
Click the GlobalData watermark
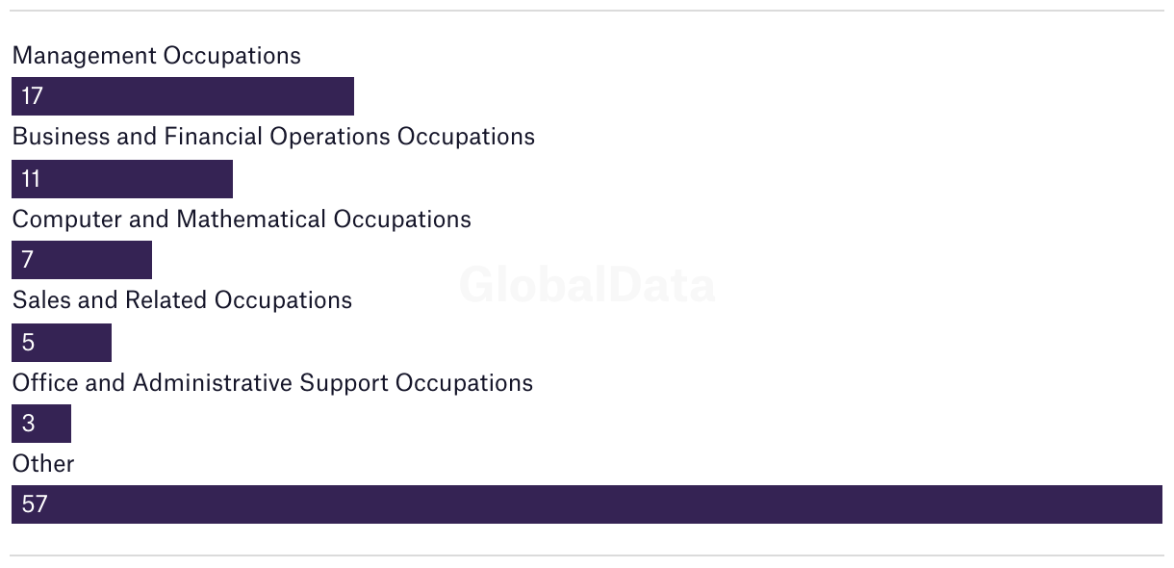click(x=587, y=285)
